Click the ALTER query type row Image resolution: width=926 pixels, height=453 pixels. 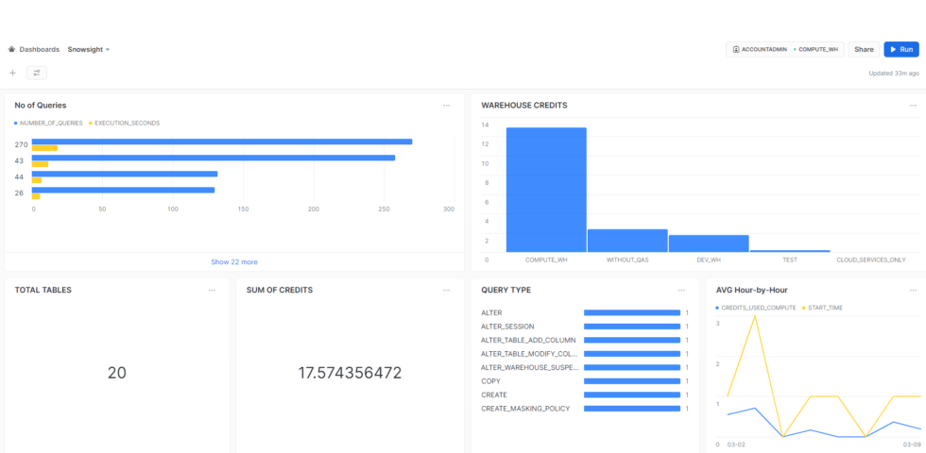[585, 312]
